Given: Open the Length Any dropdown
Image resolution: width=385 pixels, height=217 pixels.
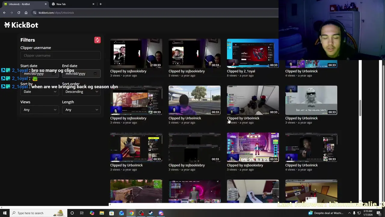Looking at the screenshot, I should click(81, 110).
